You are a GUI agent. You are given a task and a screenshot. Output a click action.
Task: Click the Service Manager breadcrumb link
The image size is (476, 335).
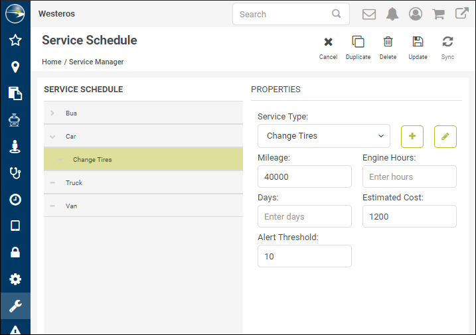click(x=96, y=62)
